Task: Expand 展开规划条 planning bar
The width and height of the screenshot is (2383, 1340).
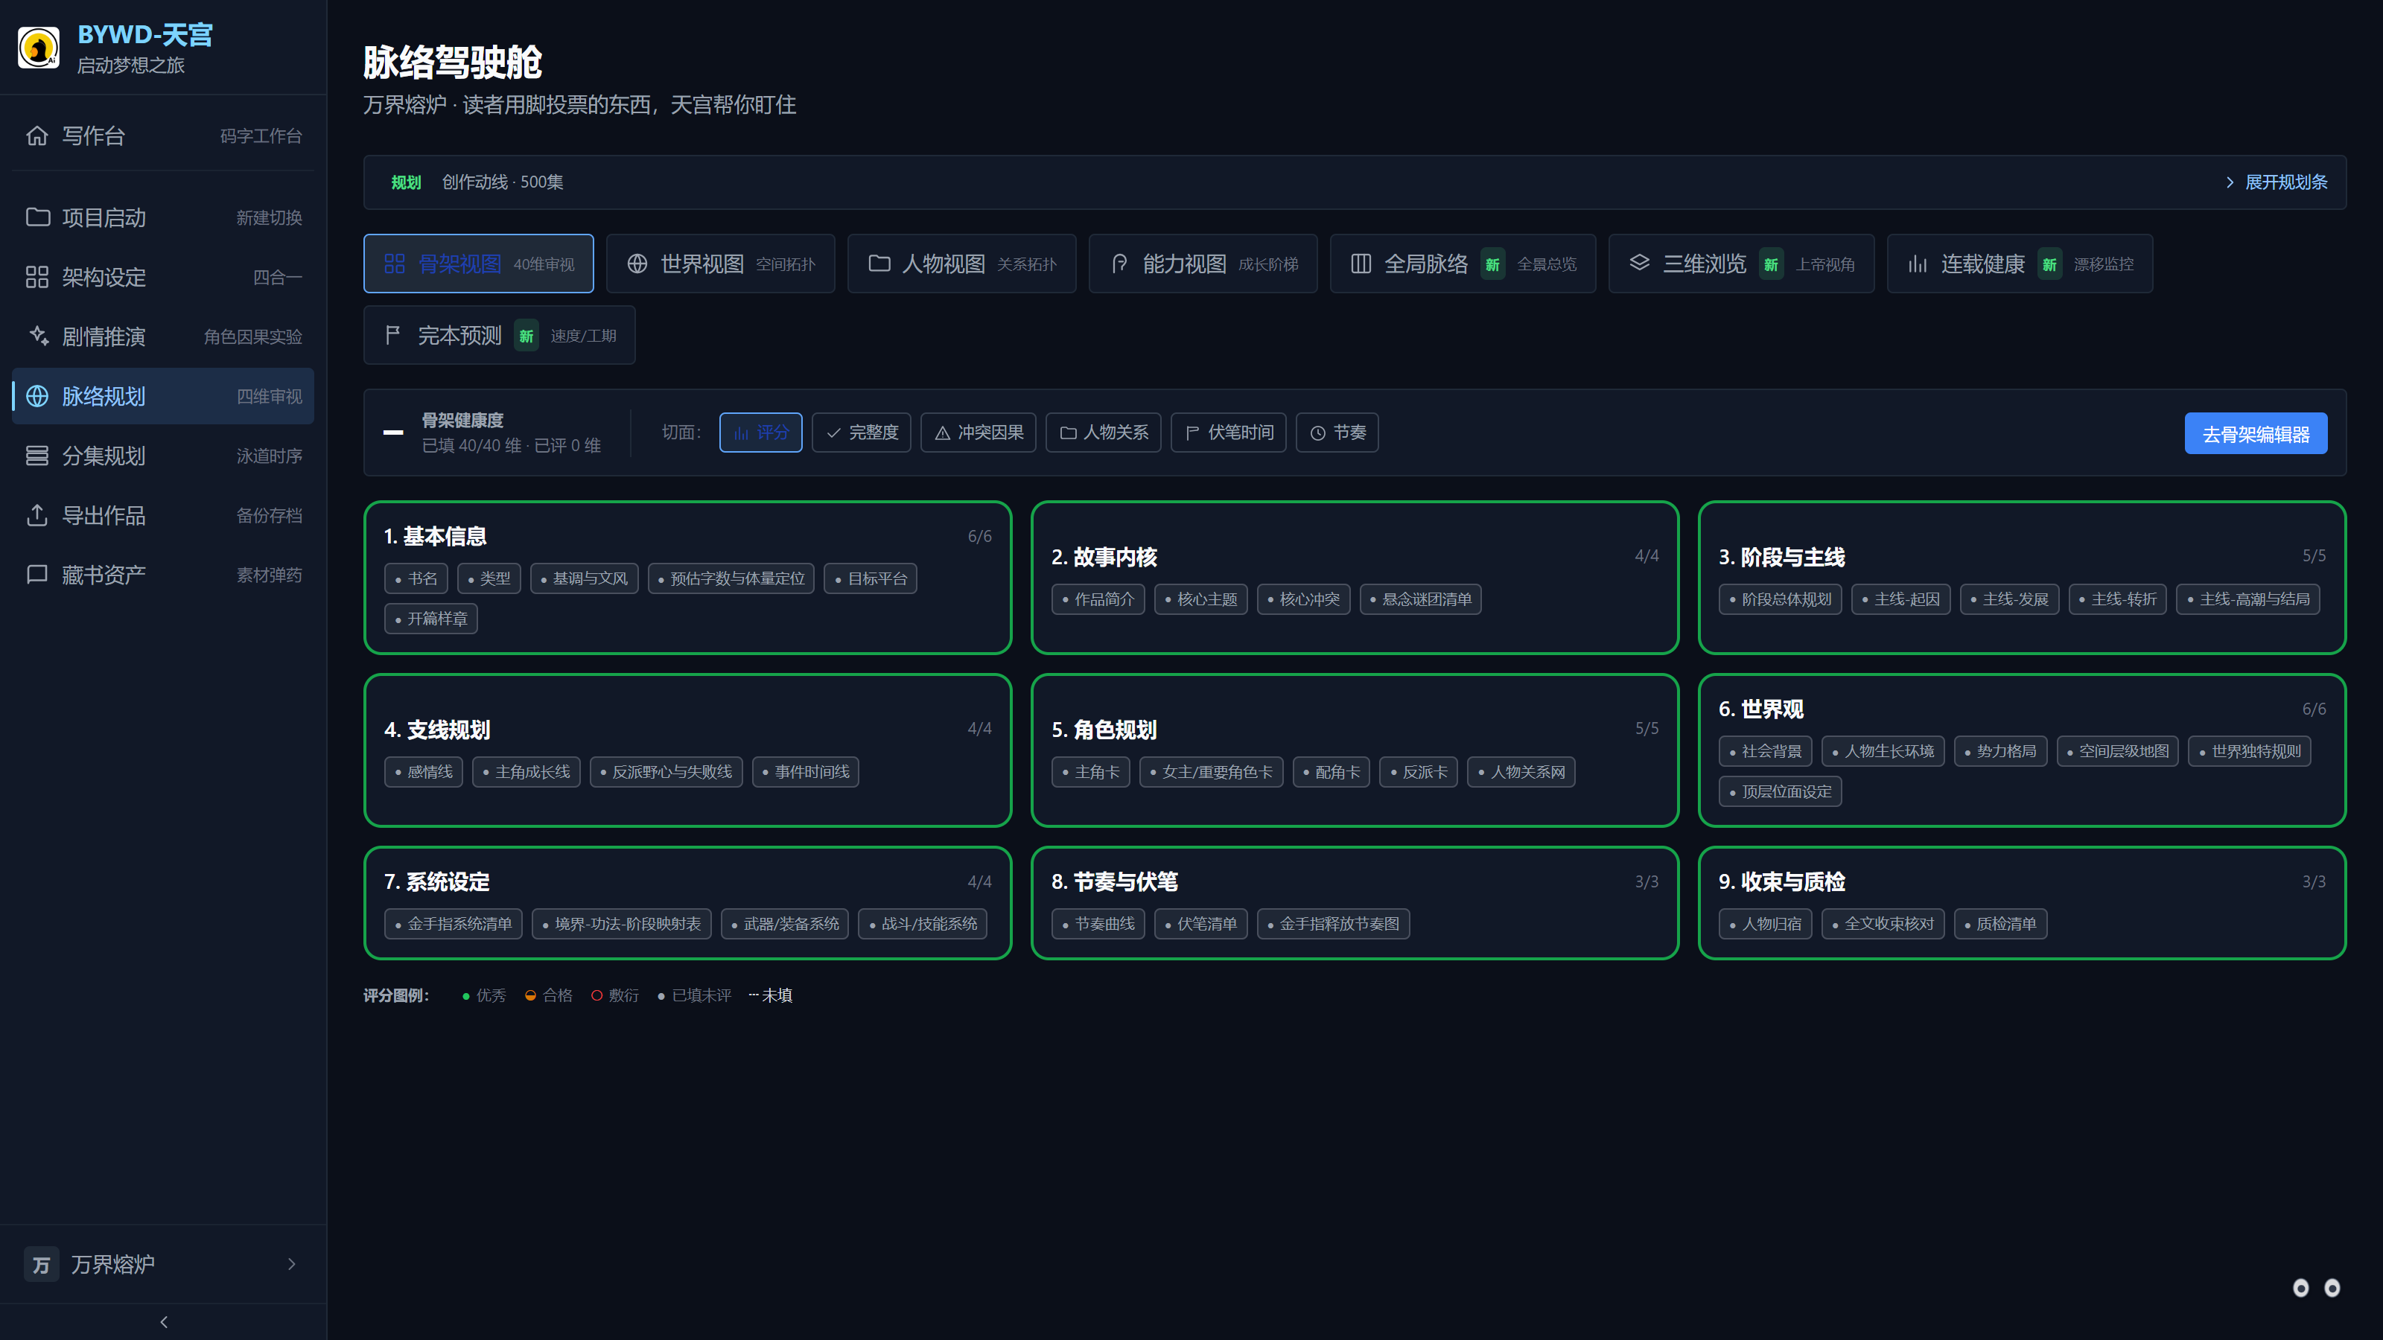Action: [x=2276, y=182]
